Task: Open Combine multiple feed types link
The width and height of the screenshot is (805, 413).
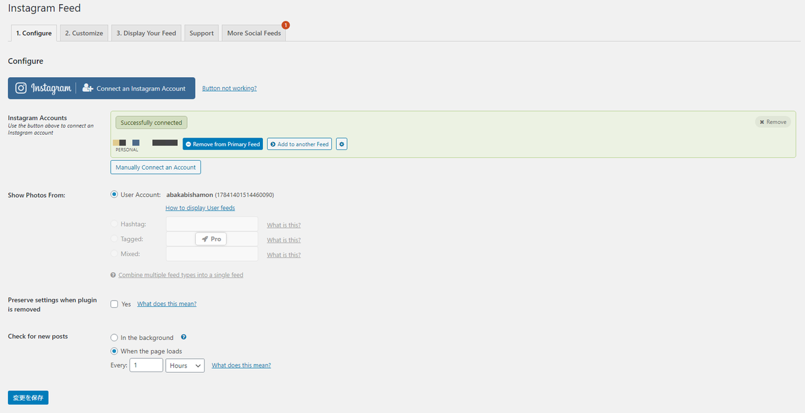Action: pos(180,275)
